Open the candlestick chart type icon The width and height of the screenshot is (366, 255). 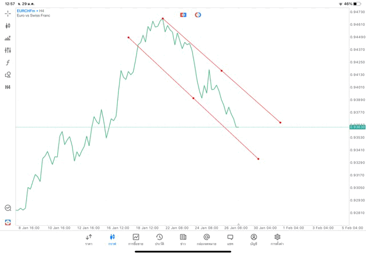pyautogui.click(x=8, y=26)
